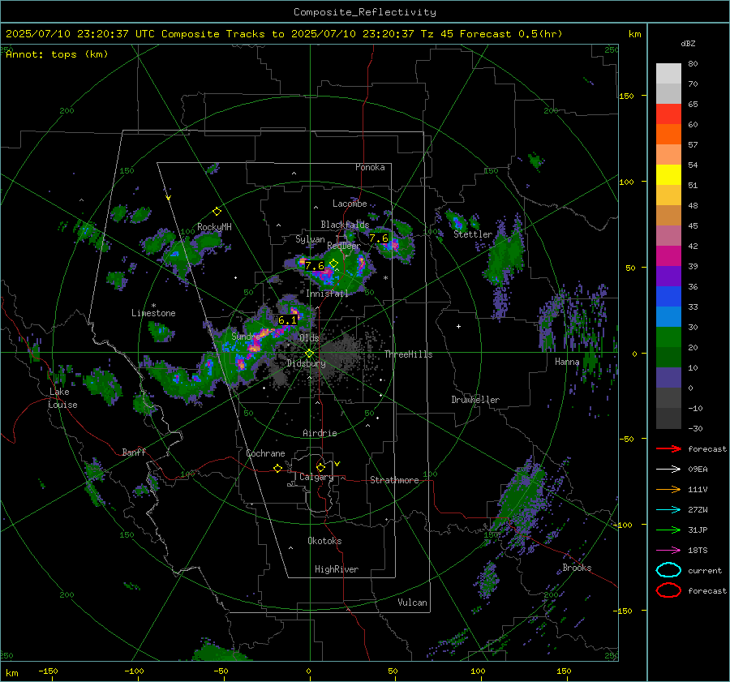The image size is (730, 682).
Task: Click the Ponoka town label
Action: coord(370,167)
